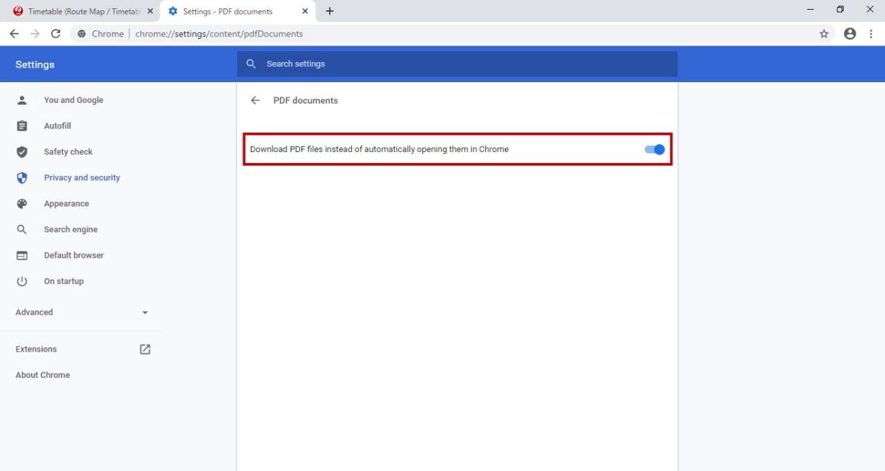
Task: Click the Extensions external link icon
Action: [145, 349]
